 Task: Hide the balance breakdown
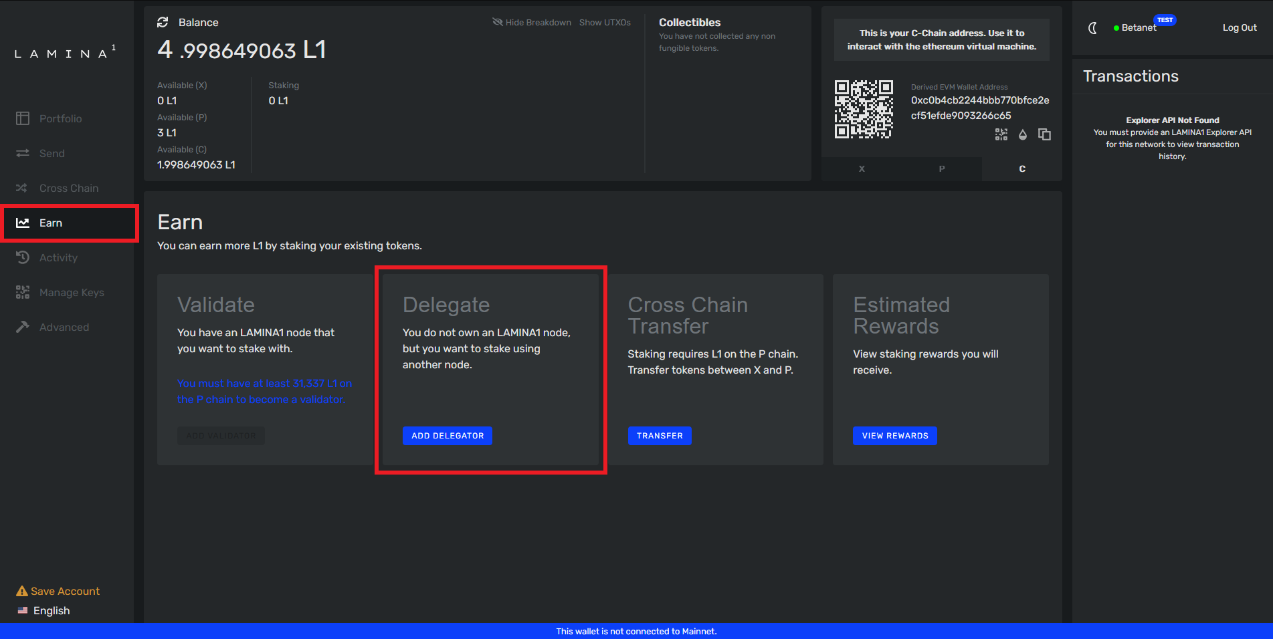click(x=532, y=23)
